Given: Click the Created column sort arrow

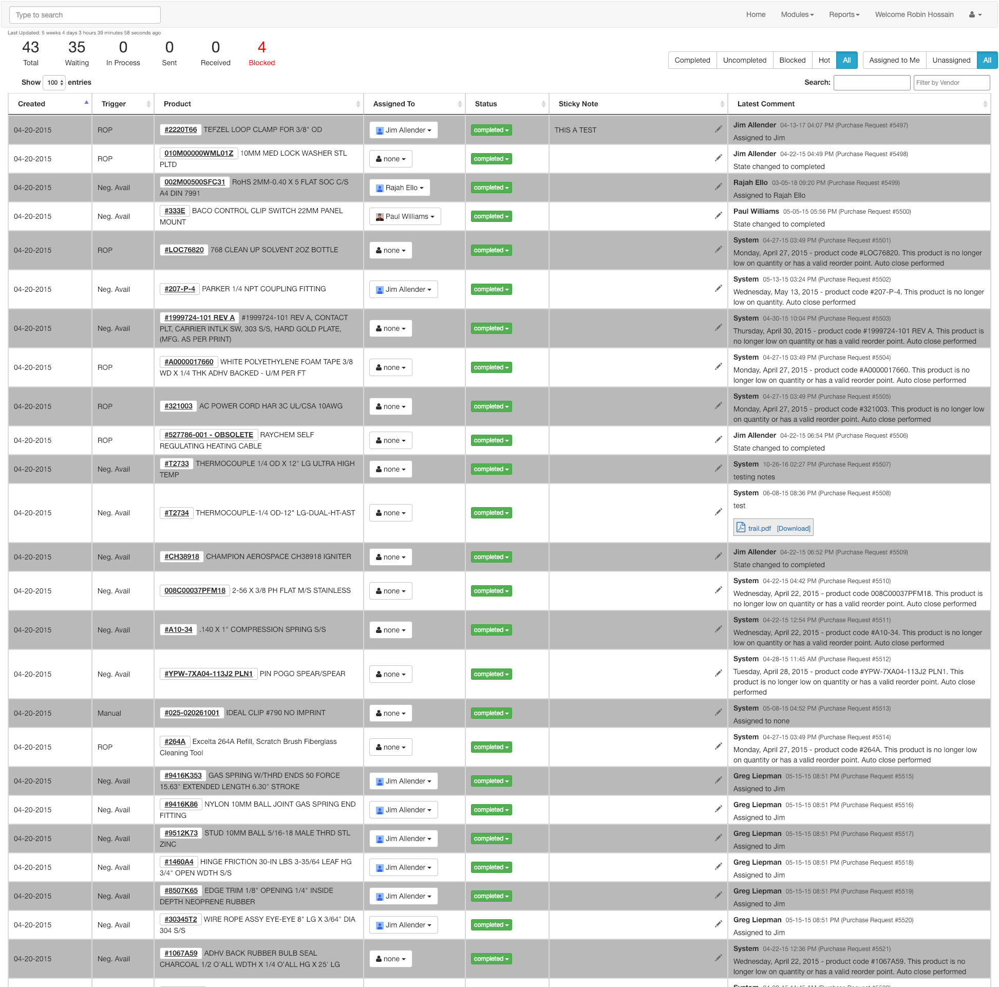Looking at the screenshot, I should point(86,103).
